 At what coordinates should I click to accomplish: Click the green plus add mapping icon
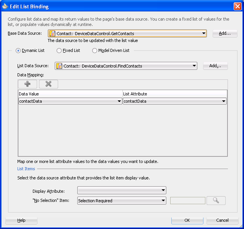pos(28,84)
